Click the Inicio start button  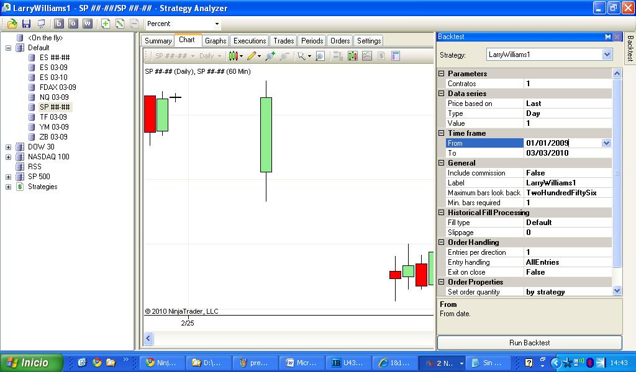[x=31, y=362]
